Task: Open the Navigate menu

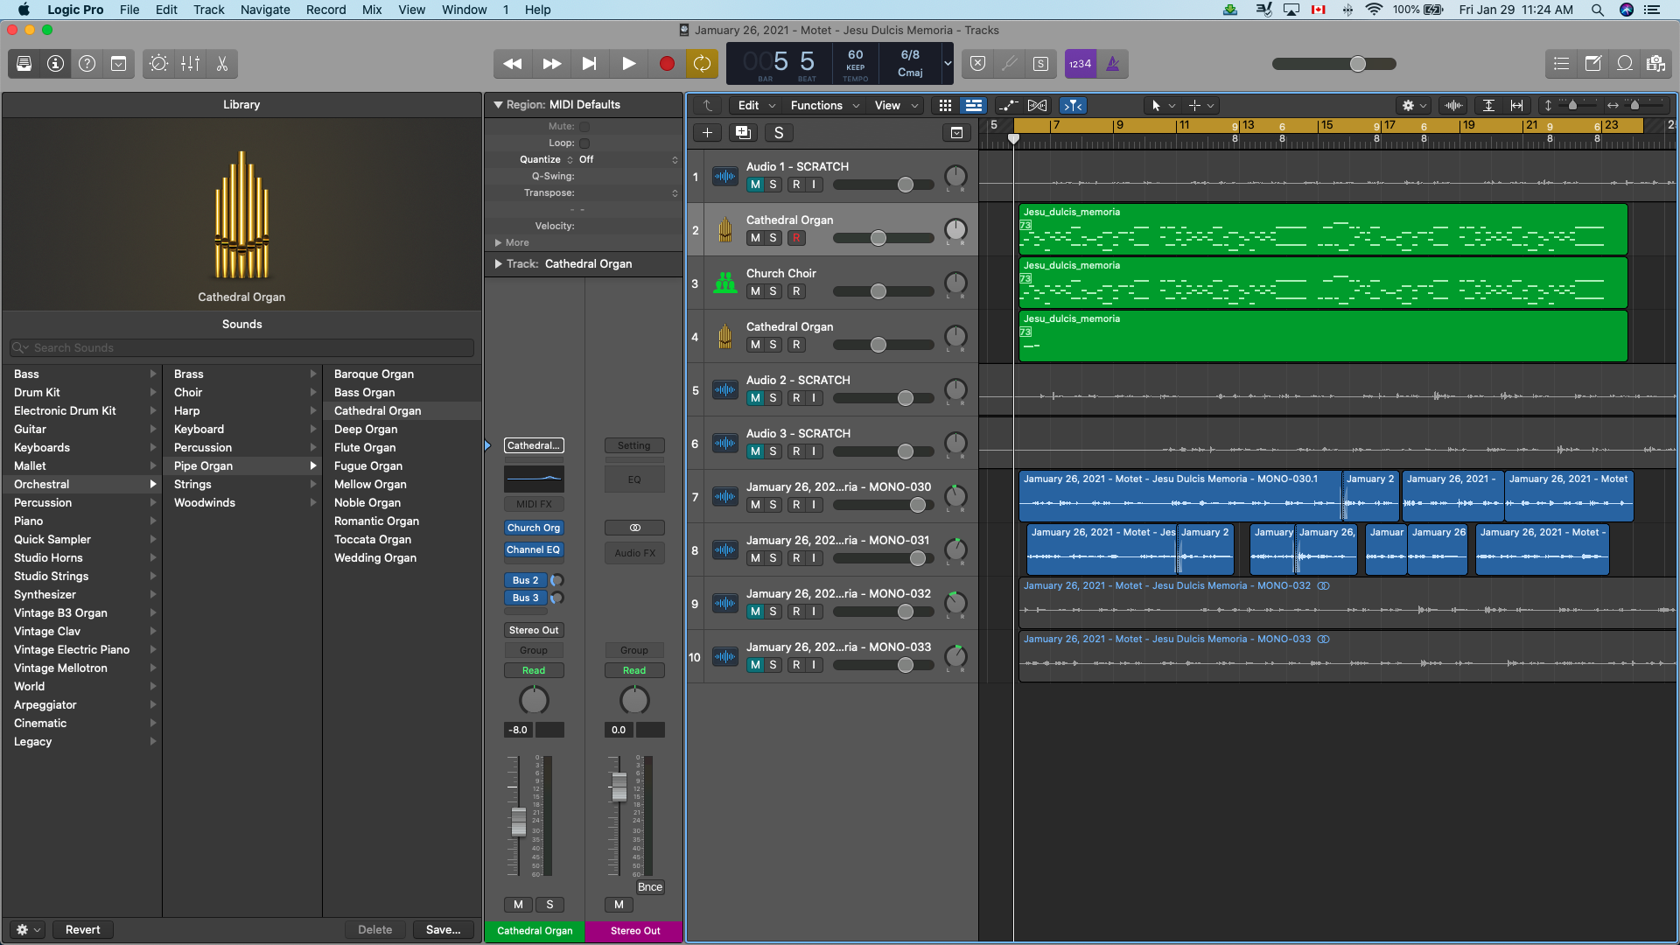Action: [x=265, y=10]
